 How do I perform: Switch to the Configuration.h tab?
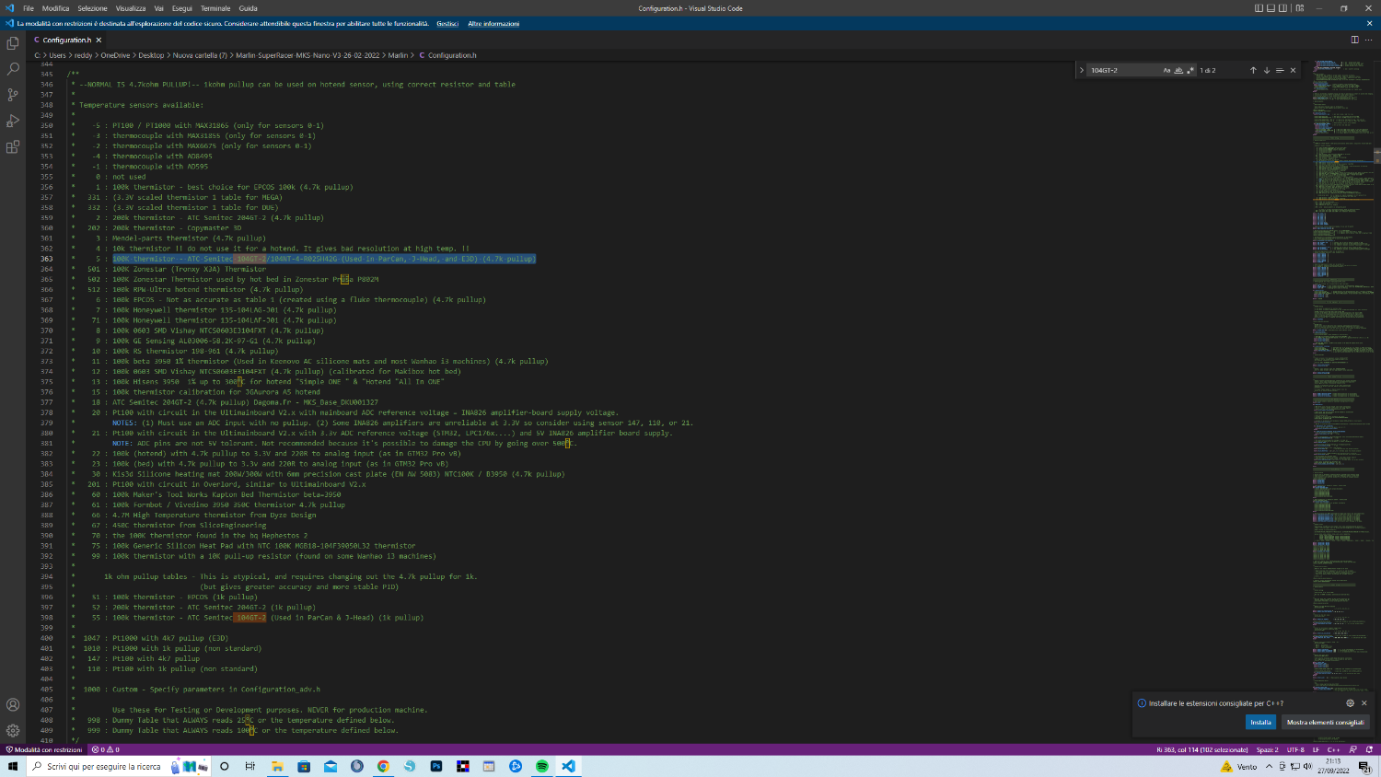[x=66, y=40]
